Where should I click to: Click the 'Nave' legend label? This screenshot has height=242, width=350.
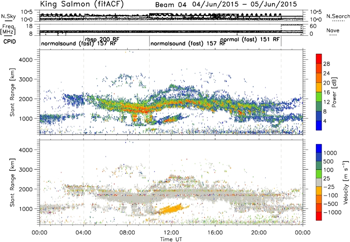332,31
